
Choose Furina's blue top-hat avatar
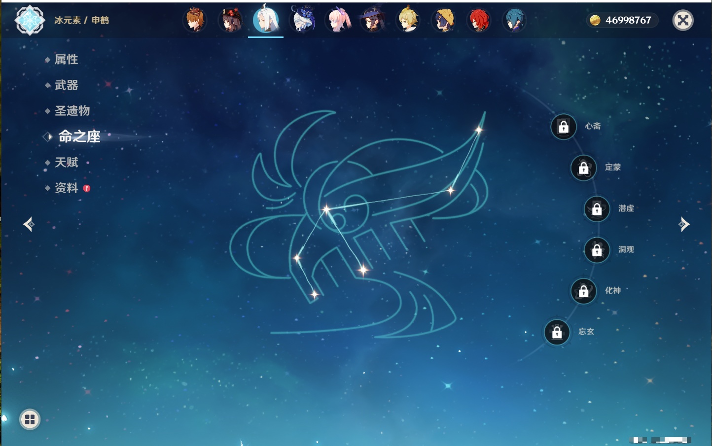coord(302,20)
